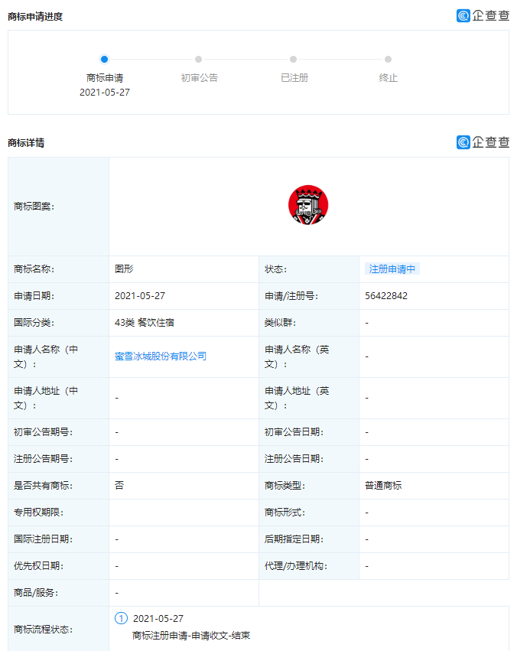This screenshot has width=517, height=651.
Task: Click the 商标申请 progress step dot
Action: (x=105, y=60)
